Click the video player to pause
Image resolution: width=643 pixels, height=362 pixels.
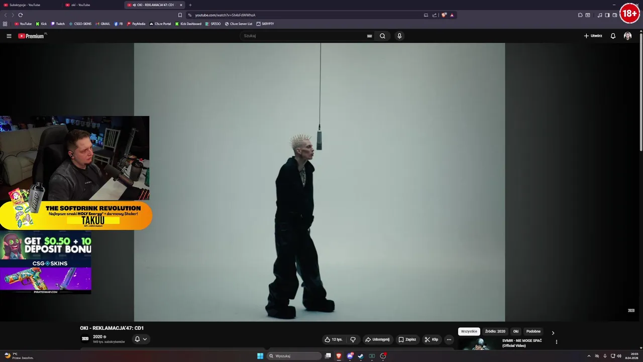click(319, 182)
